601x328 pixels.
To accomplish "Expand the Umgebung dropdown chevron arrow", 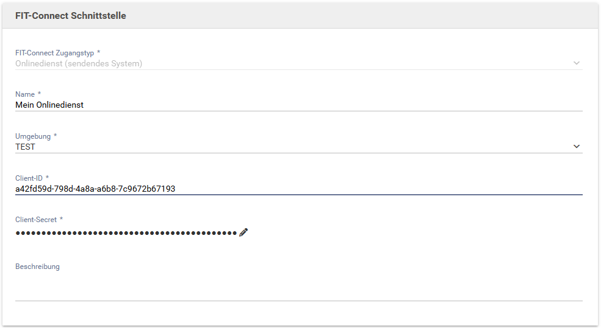I will coord(577,147).
